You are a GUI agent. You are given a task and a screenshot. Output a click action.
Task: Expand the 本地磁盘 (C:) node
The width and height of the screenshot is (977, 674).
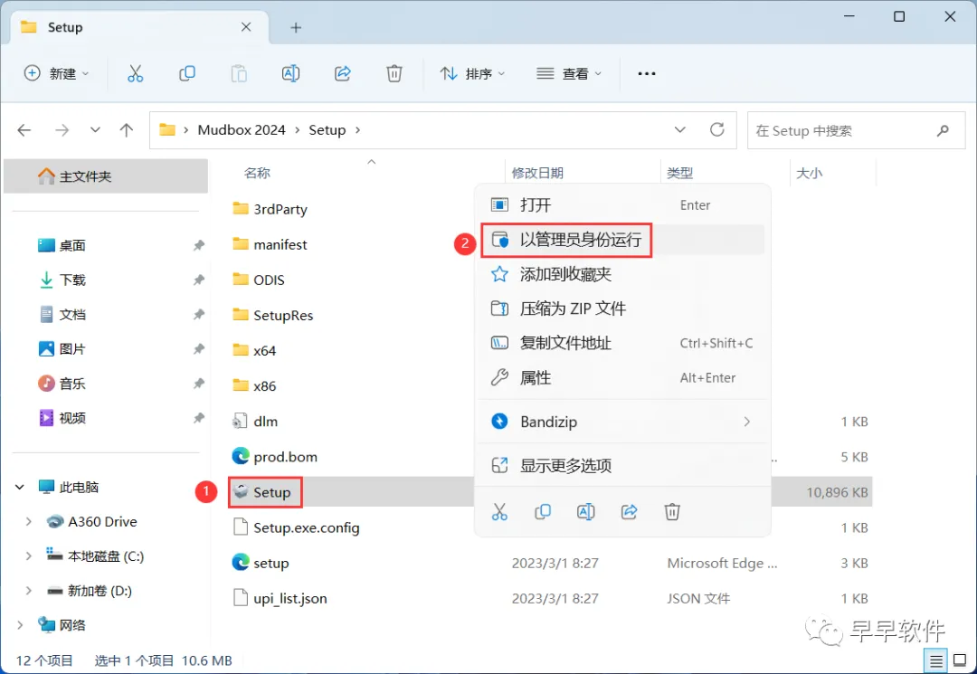pyautogui.click(x=29, y=555)
